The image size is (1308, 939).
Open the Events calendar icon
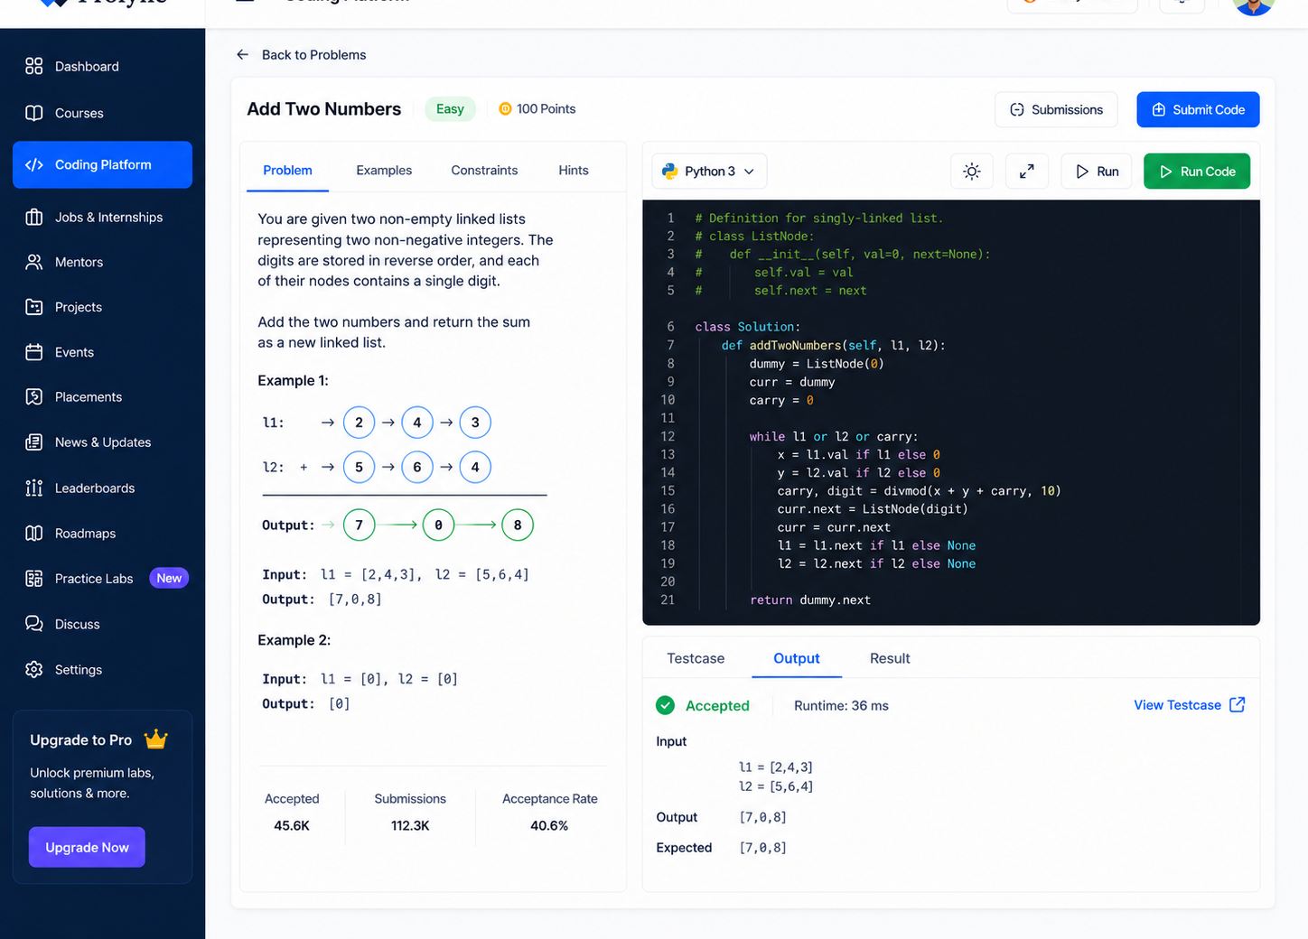[x=34, y=352]
